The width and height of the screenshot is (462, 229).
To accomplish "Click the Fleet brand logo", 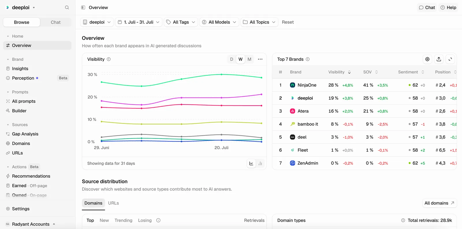I will coord(293,150).
